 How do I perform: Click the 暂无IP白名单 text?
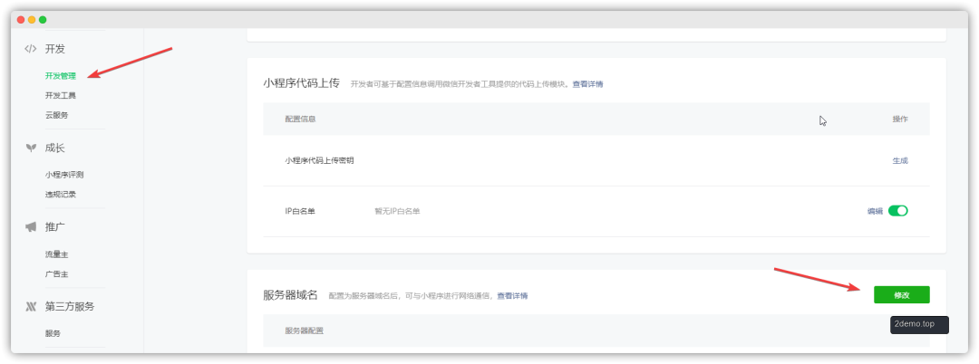coord(397,211)
